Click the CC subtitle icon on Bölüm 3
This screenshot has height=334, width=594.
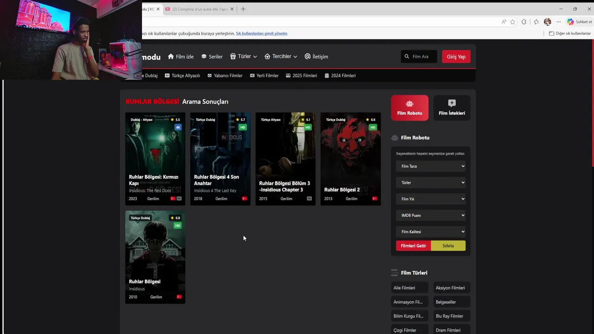(310, 199)
